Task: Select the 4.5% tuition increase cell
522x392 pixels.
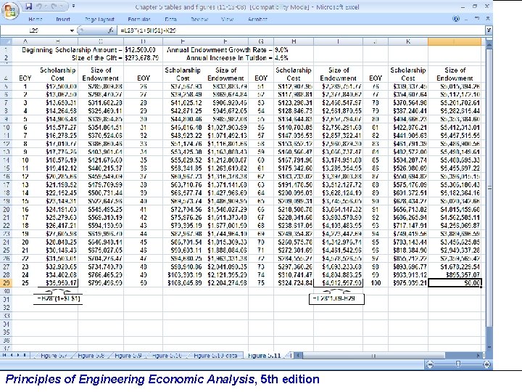Action: point(294,58)
